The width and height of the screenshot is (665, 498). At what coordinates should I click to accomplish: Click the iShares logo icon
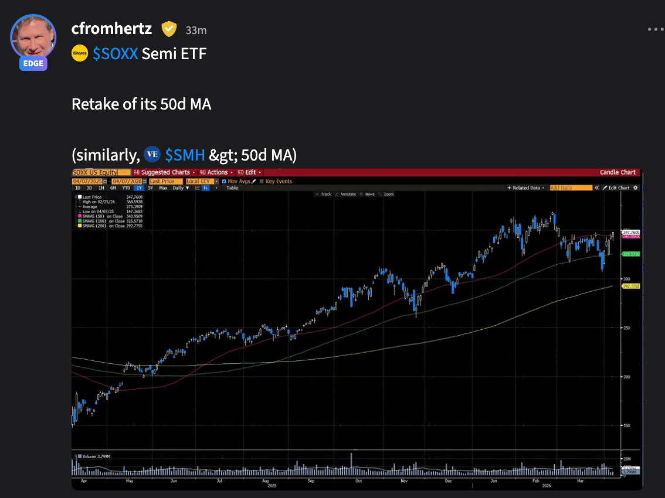[x=80, y=53]
